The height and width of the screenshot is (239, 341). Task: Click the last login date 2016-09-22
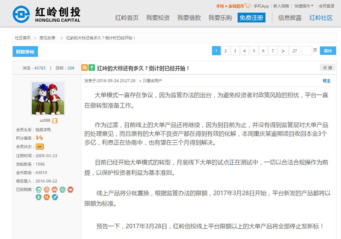tap(46, 181)
